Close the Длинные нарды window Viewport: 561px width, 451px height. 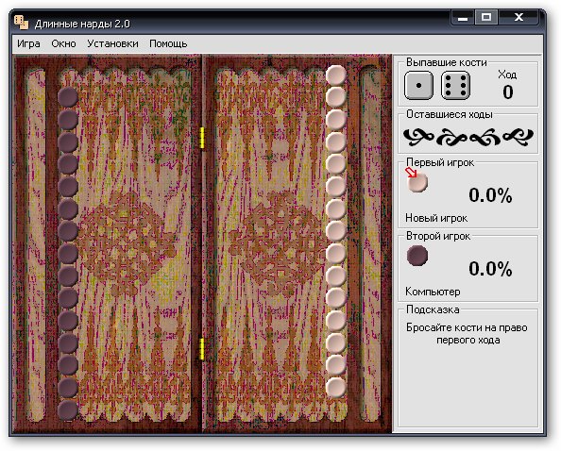tap(518, 18)
